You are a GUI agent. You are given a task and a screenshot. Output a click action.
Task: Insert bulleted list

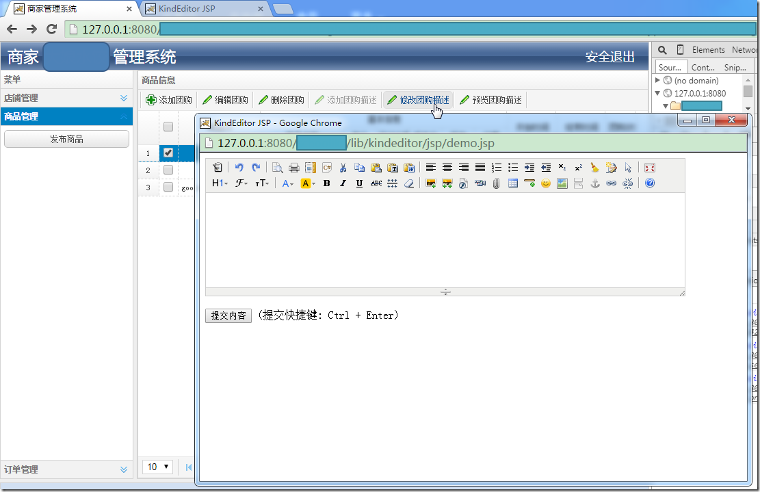pos(513,168)
